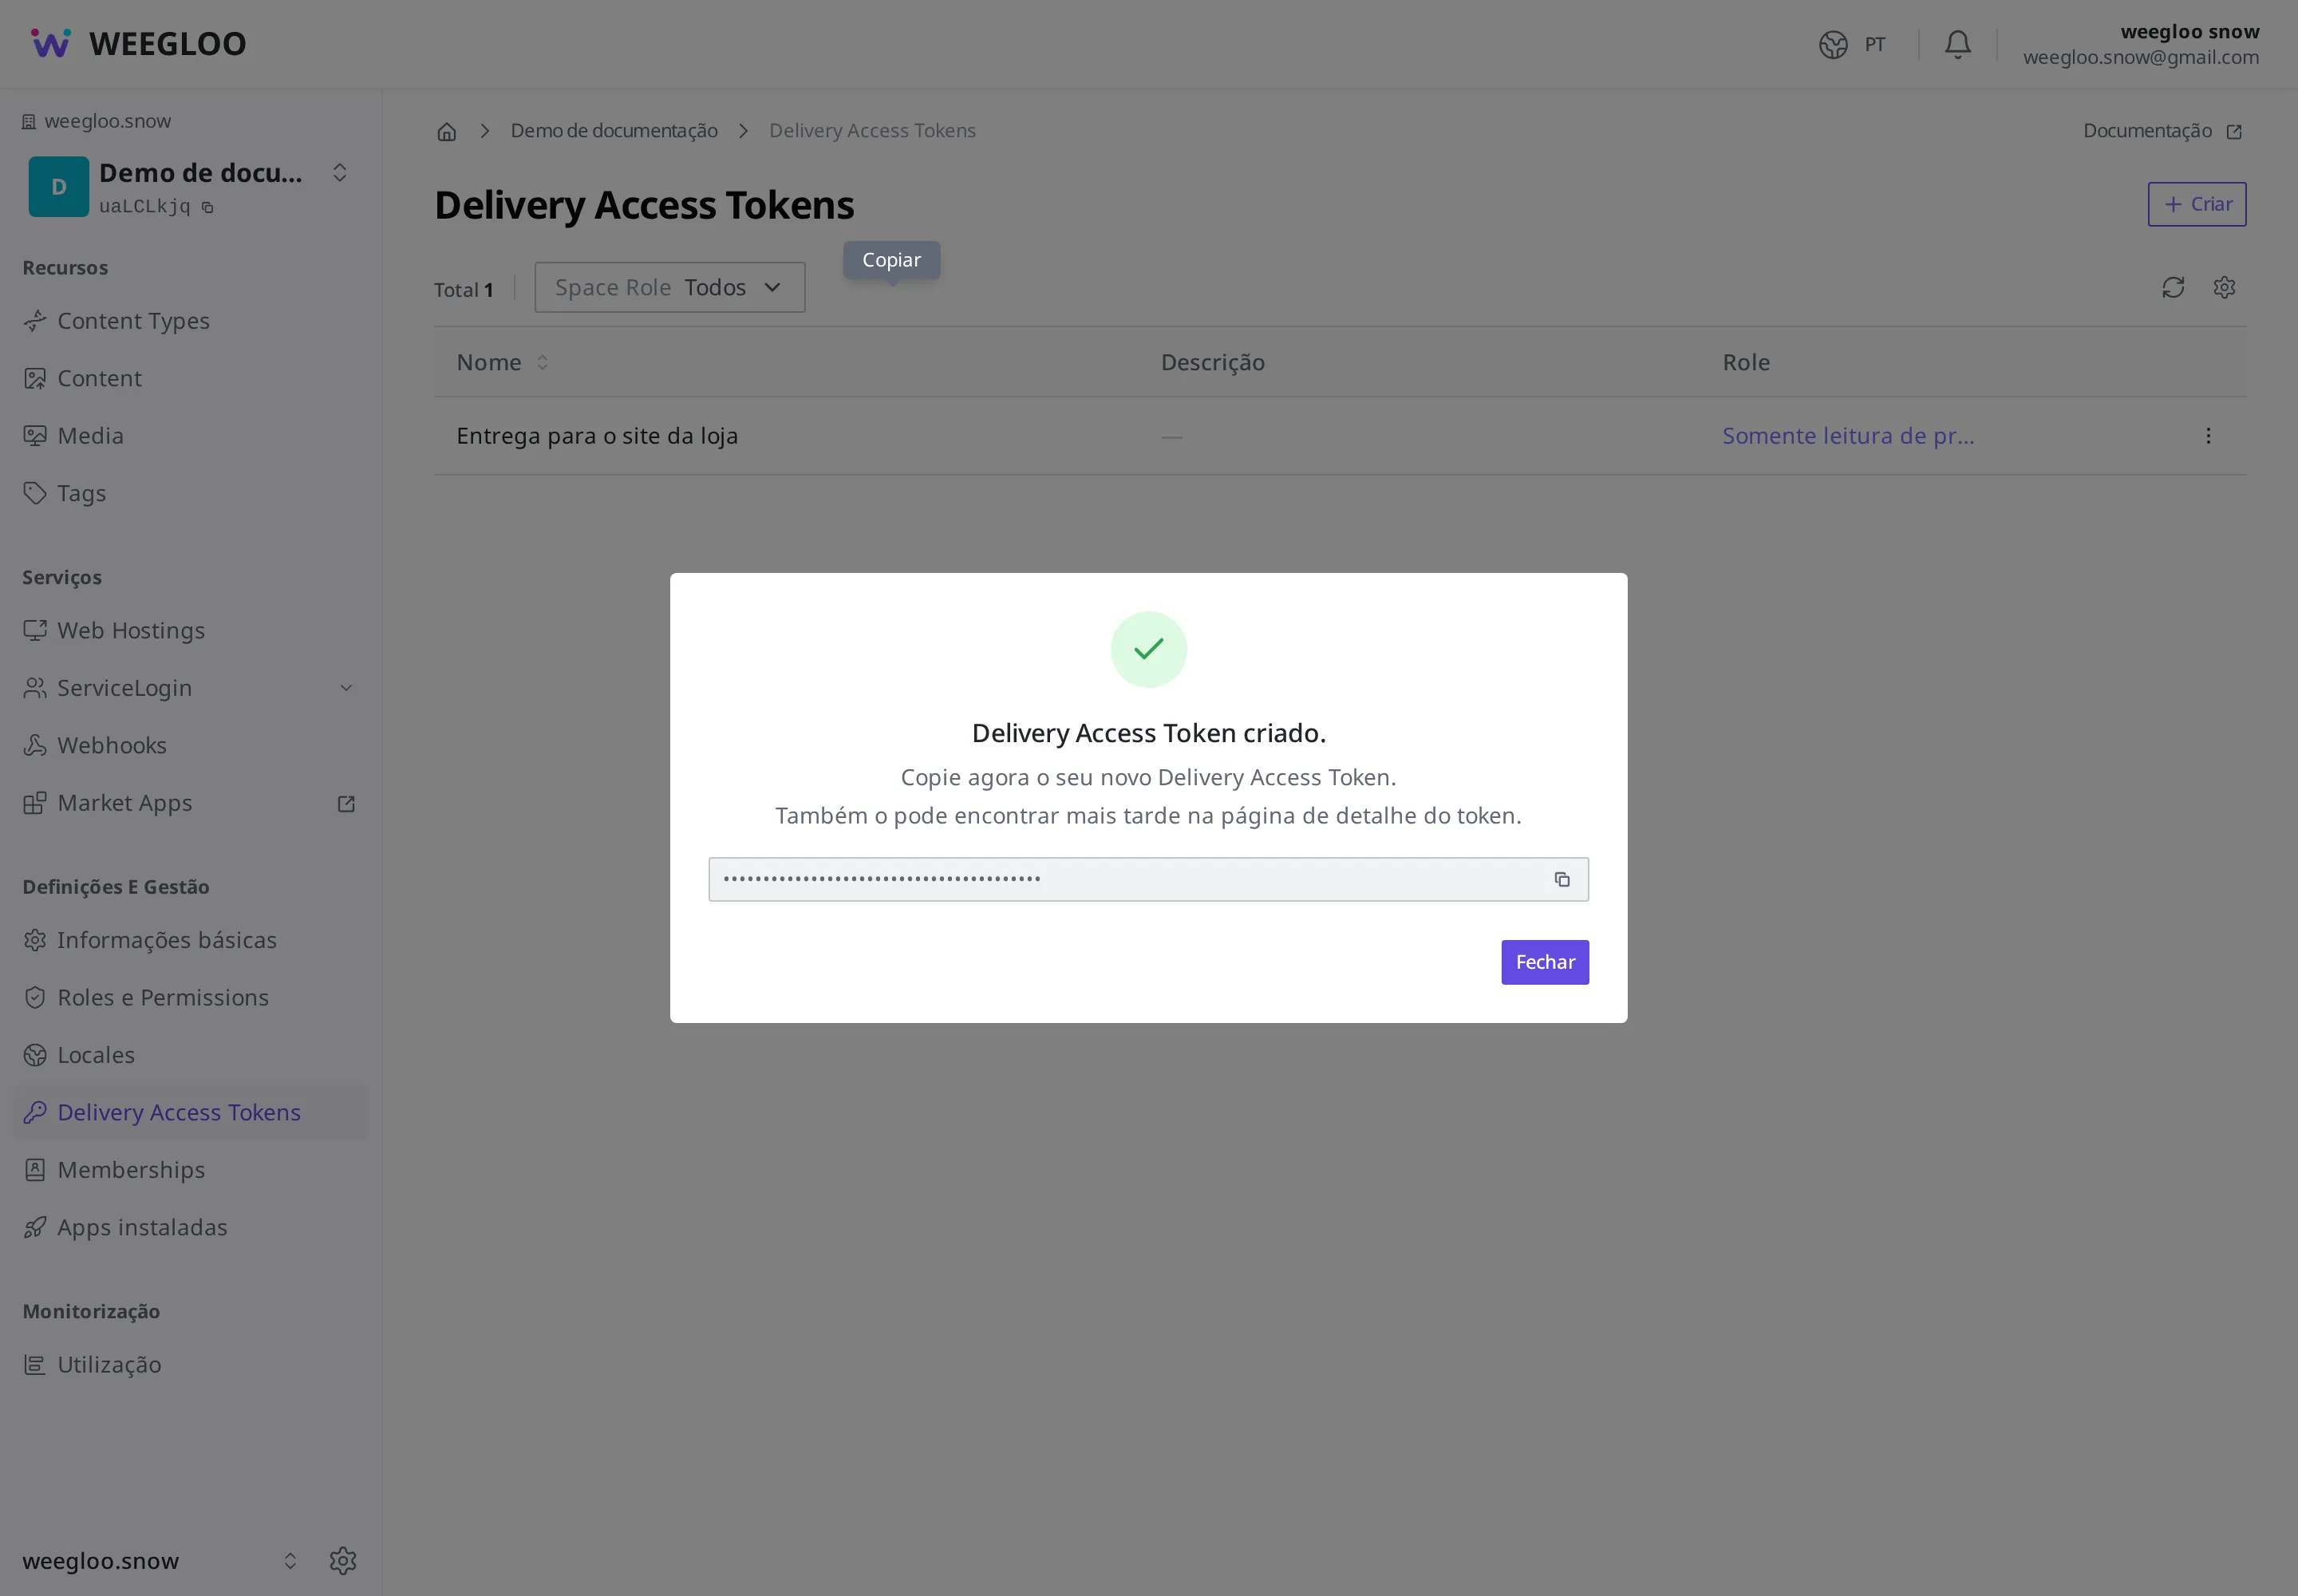Open the notifications bell
This screenshot has width=2298, height=1596.
click(1957, 44)
